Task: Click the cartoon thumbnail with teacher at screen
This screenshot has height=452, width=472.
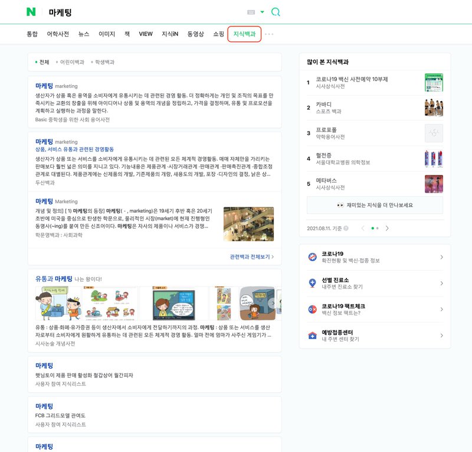Action: (x=174, y=303)
